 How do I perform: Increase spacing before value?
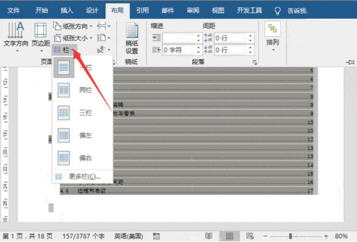point(250,35)
